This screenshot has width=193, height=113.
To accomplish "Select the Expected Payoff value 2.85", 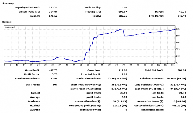I will [124, 74].
